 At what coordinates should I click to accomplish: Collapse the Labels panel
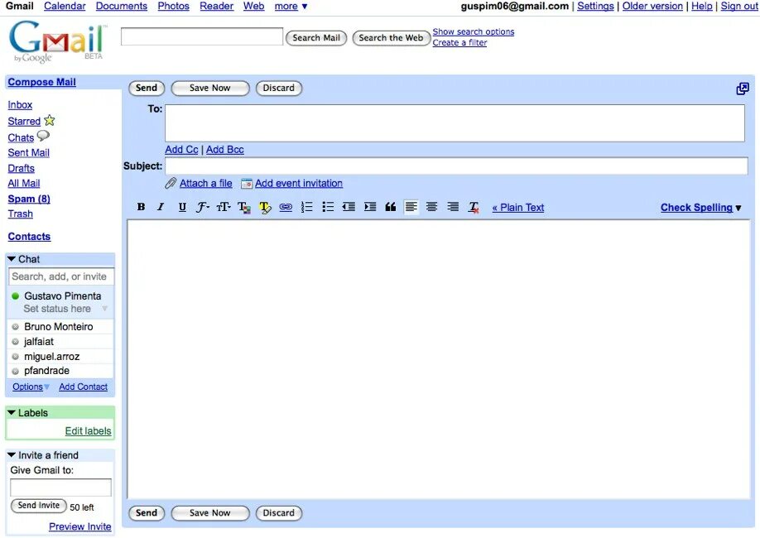(12, 413)
